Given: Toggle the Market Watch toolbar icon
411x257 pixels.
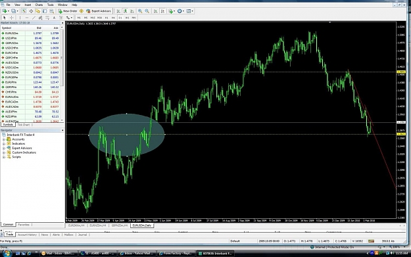Looking at the screenshot, I should 24,11.
